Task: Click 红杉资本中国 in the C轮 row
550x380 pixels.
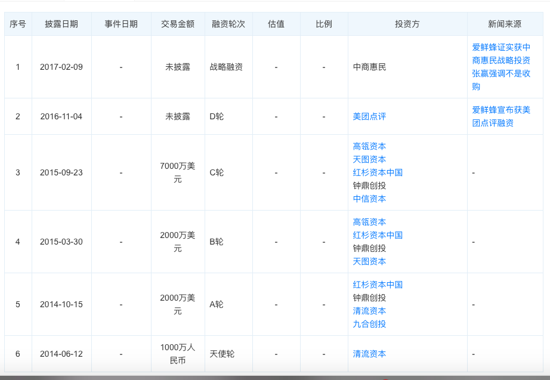Action: pyautogui.click(x=378, y=172)
